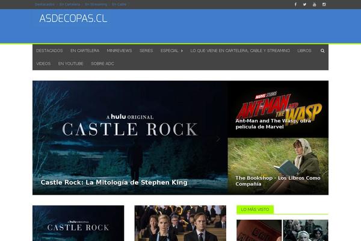361x241 pixels.
Task: Open the Facebook page icon
Action: pos(295,4)
